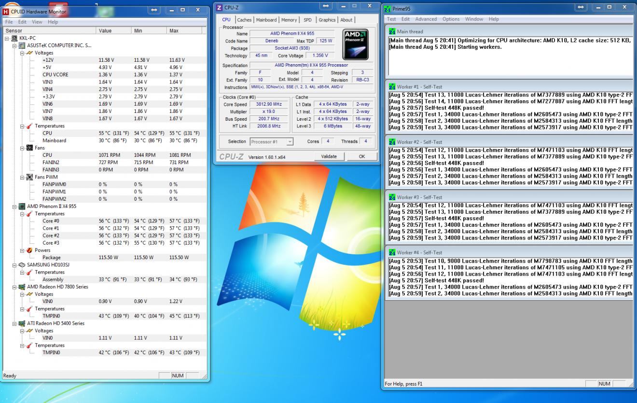Viewport: 637px width, 403px height.
Task: Click the CPUID Hardware Monitor title bar icon
Action: point(6,11)
